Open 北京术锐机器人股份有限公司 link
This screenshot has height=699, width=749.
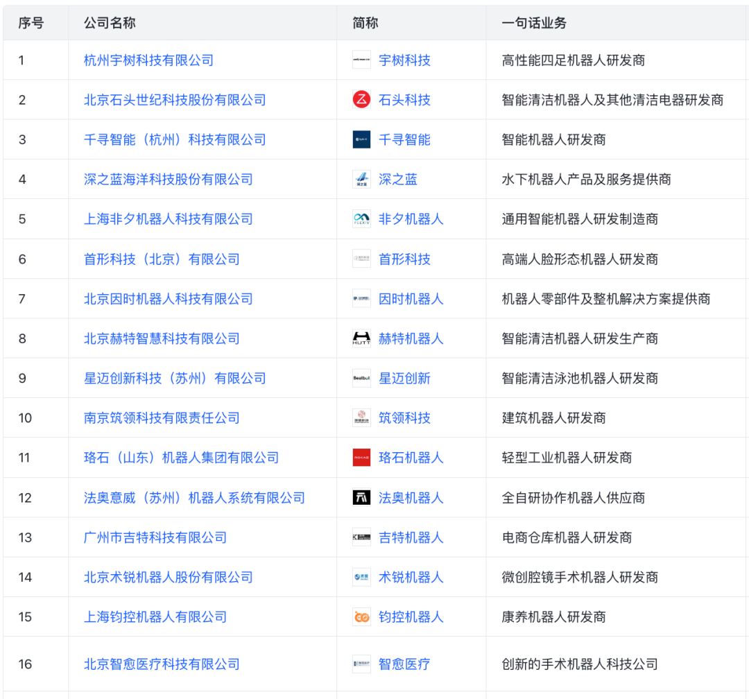(168, 577)
